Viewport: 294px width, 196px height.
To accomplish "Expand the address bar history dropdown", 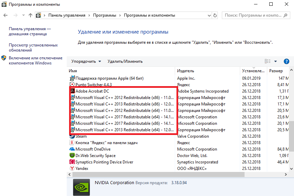I will pyautogui.click(x=209, y=16).
